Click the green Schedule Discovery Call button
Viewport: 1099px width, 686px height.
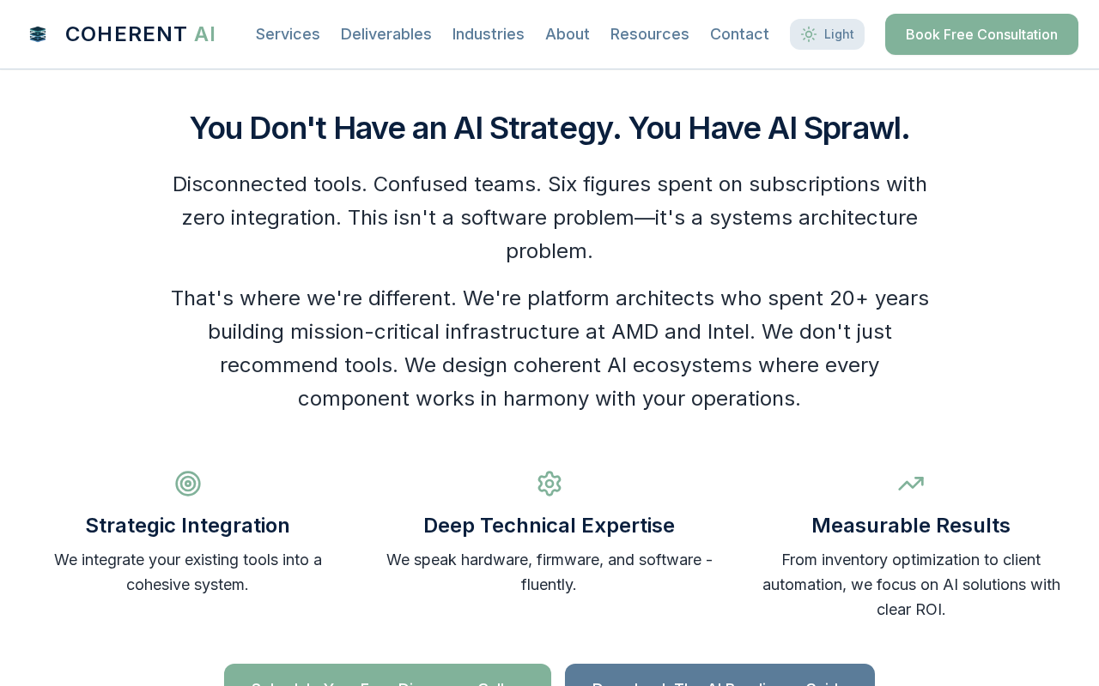(x=387, y=676)
